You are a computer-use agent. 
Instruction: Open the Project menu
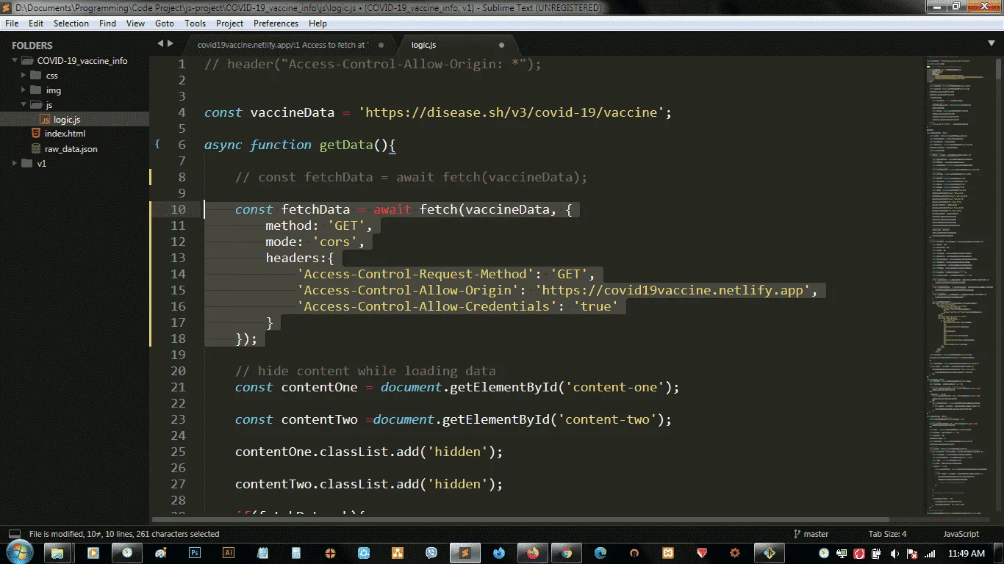229,23
